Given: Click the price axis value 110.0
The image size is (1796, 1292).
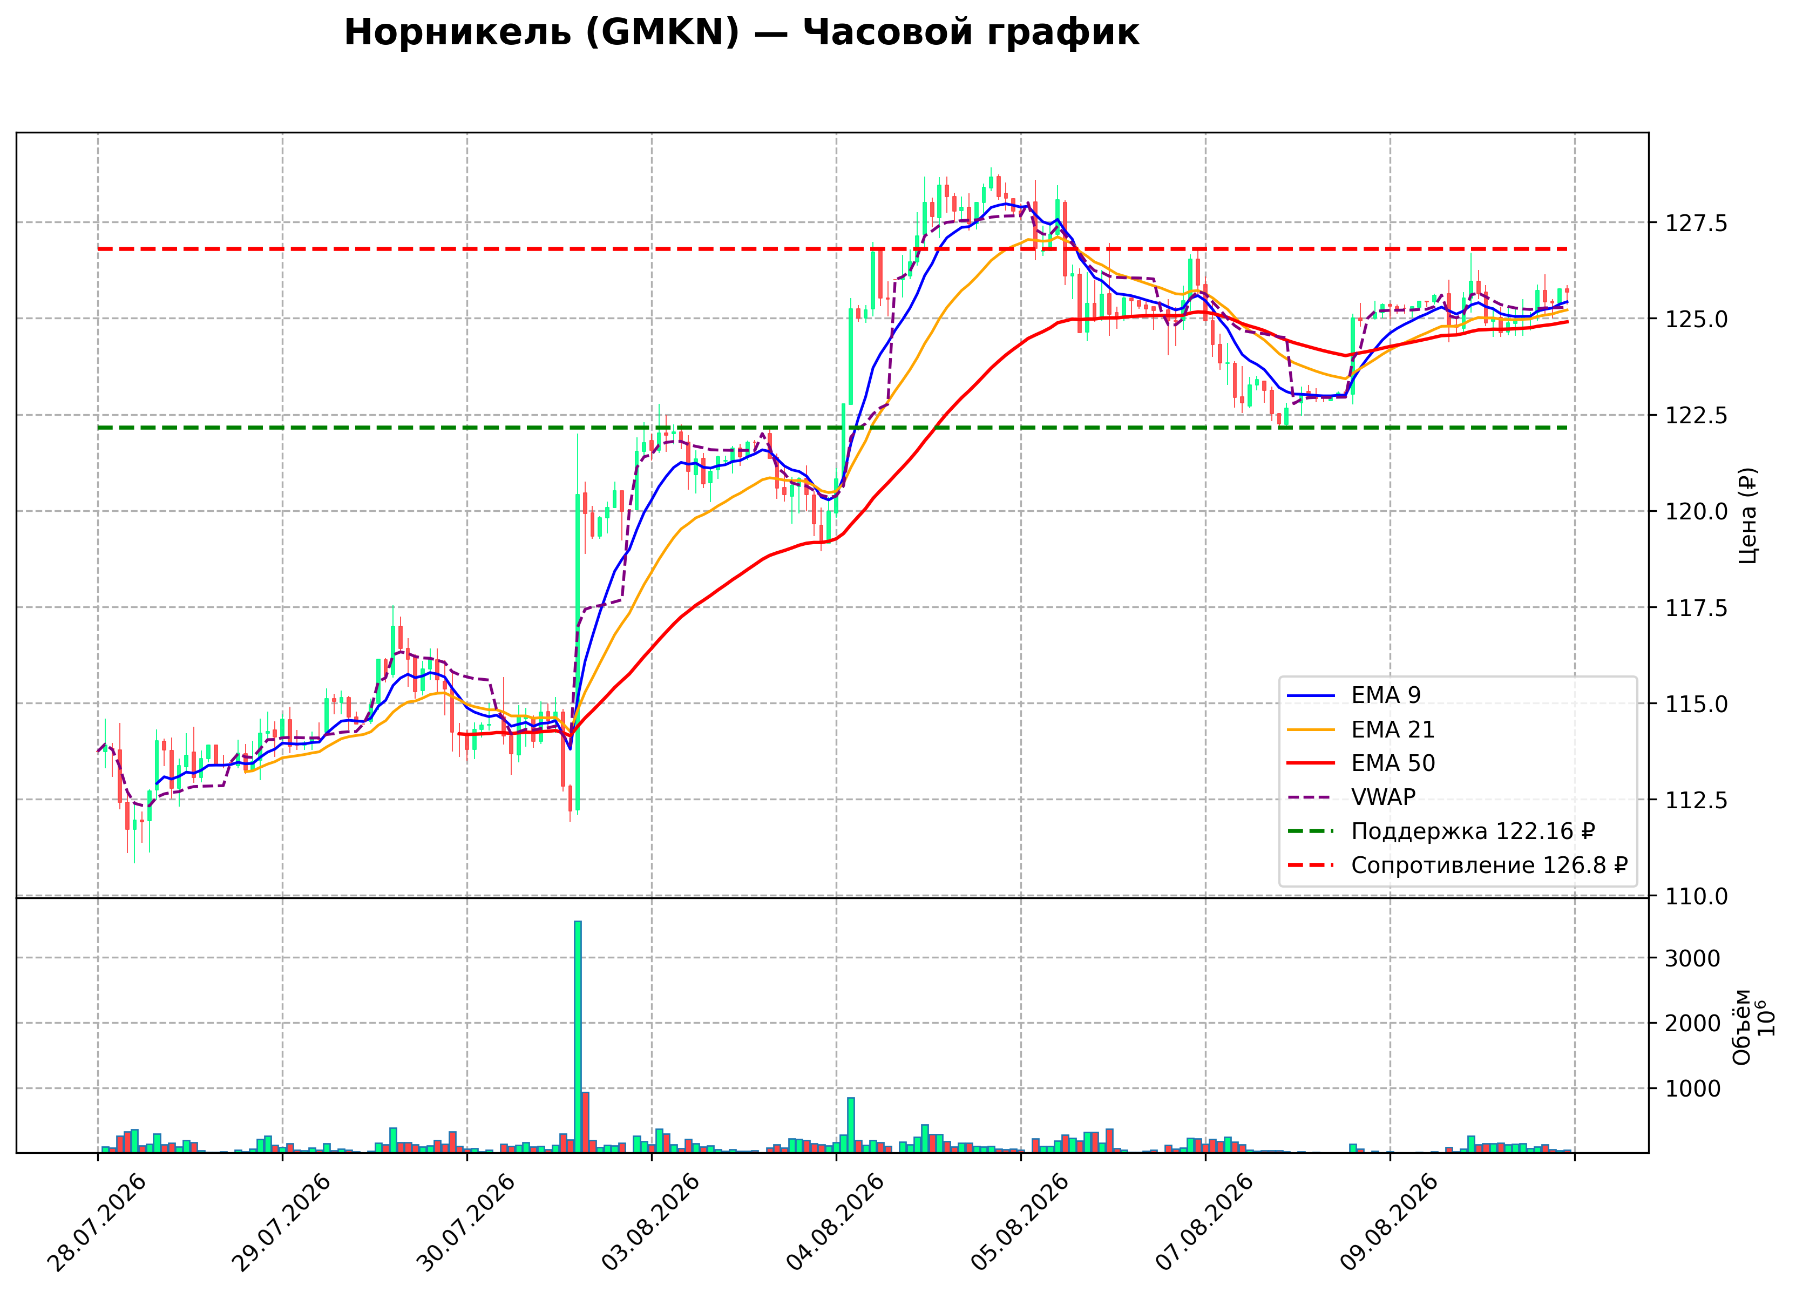Looking at the screenshot, I should pos(1696,897).
